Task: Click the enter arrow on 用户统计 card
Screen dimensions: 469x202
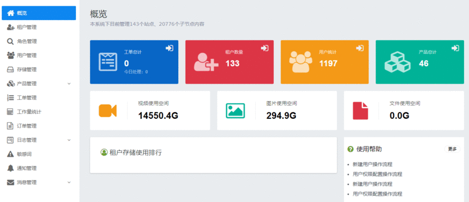Action: (x=360, y=48)
